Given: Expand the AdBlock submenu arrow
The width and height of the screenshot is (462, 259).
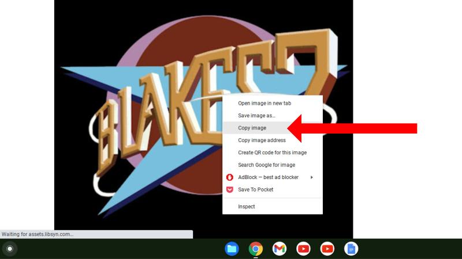Looking at the screenshot, I should click(x=311, y=177).
